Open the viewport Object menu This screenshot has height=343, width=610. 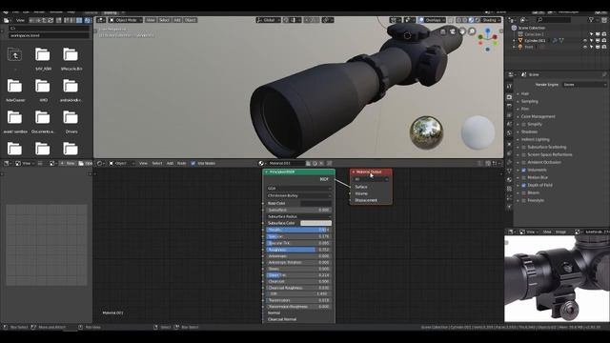(191, 20)
